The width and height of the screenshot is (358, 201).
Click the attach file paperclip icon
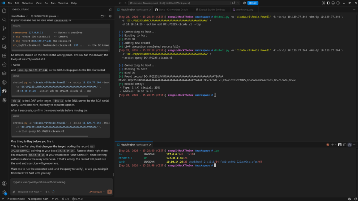14,192
